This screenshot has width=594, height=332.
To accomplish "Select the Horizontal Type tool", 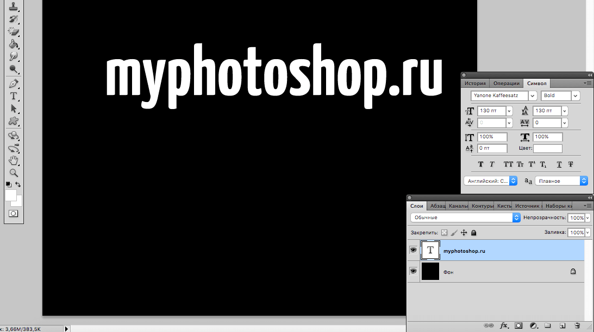I will pyautogui.click(x=14, y=96).
